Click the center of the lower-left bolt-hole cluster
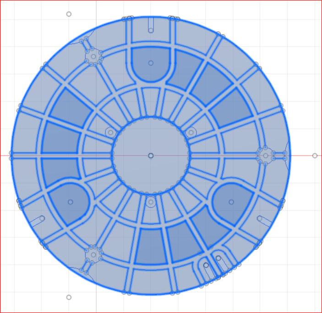 pyautogui.click(x=93, y=255)
